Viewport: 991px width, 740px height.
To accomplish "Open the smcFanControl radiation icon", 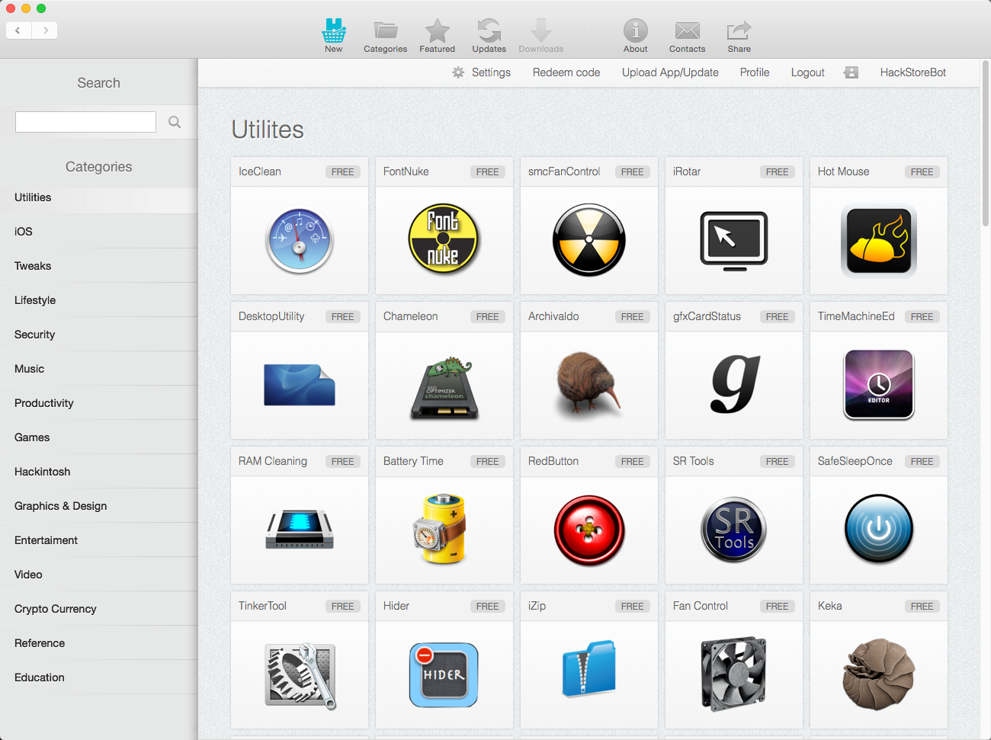I will 589,240.
